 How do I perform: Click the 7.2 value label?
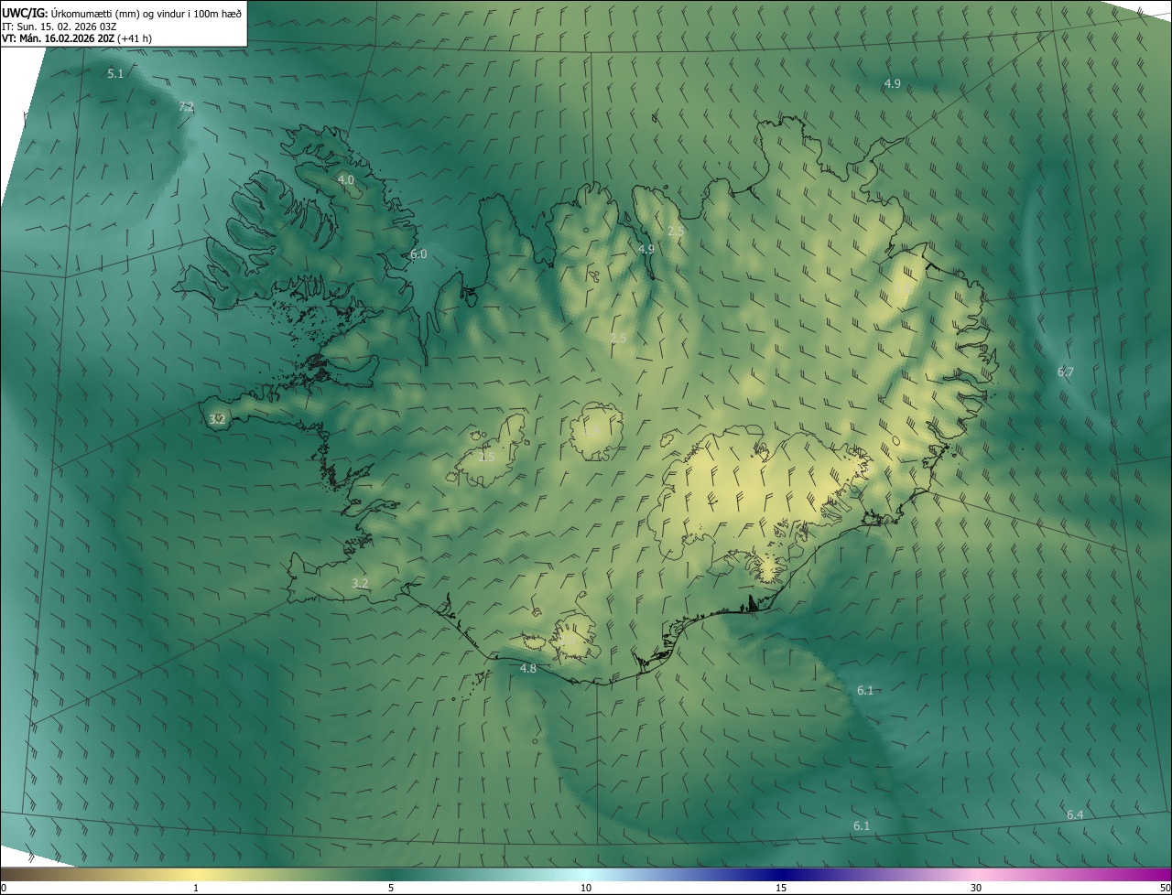click(x=186, y=107)
